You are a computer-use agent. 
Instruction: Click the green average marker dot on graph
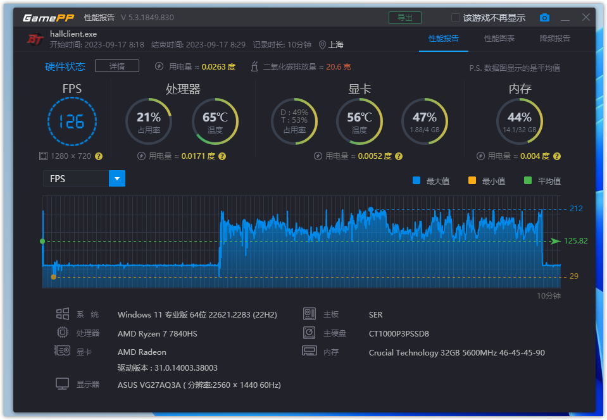pyautogui.click(x=42, y=242)
